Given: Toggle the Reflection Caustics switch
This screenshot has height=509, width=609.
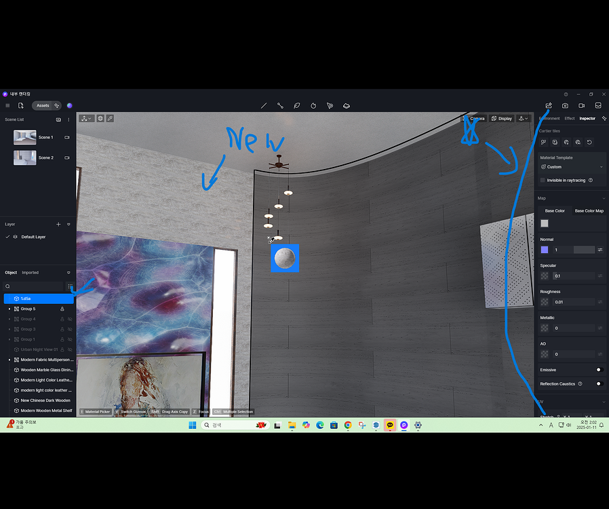Looking at the screenshot, I should 598,383.
